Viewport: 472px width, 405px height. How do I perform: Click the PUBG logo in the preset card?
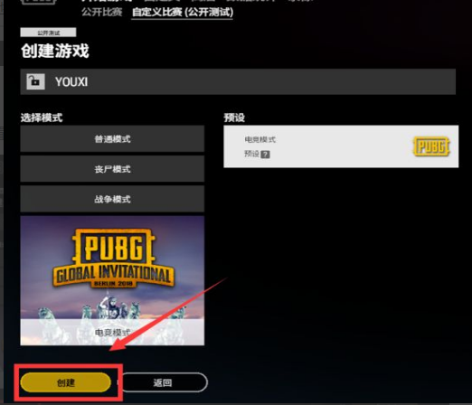(x=431, y=146)
